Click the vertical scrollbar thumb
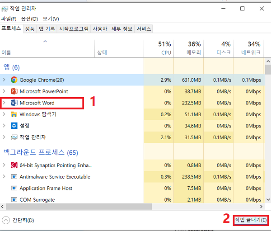Image resolution: width=271 pixels, height=231 pixels. pyautogui.click(x=268, y=69)
